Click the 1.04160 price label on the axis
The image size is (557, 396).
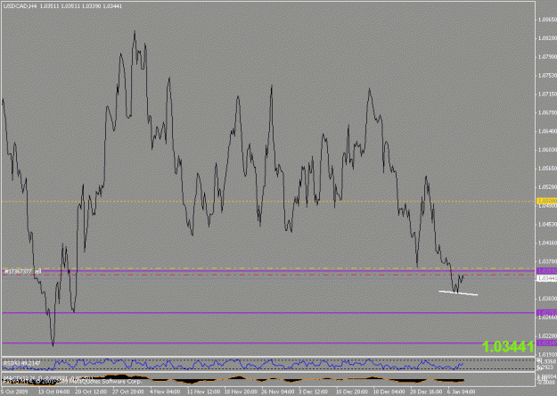[x=547, y=243]
